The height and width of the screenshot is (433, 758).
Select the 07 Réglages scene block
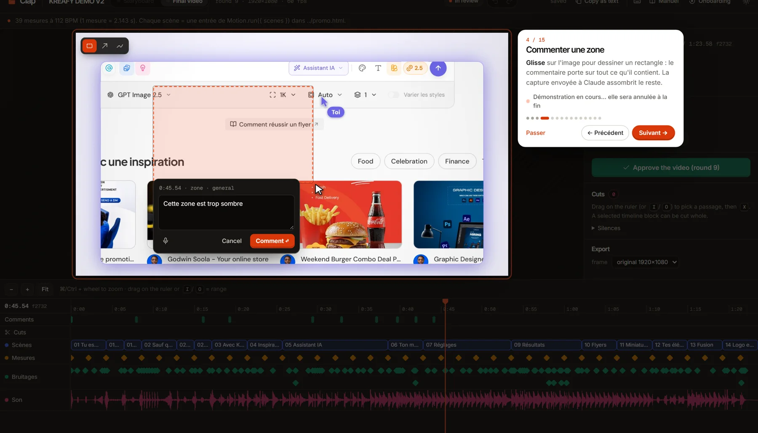(x=467, y=345)
